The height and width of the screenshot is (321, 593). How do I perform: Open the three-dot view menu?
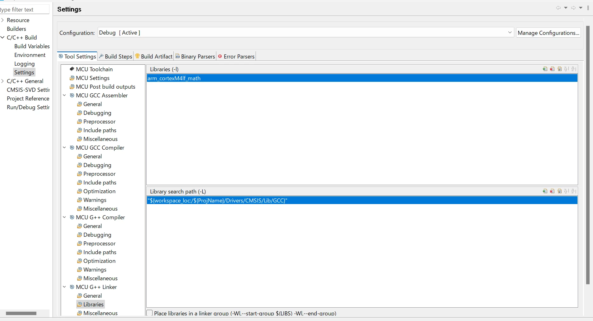(x=588, y=8)
